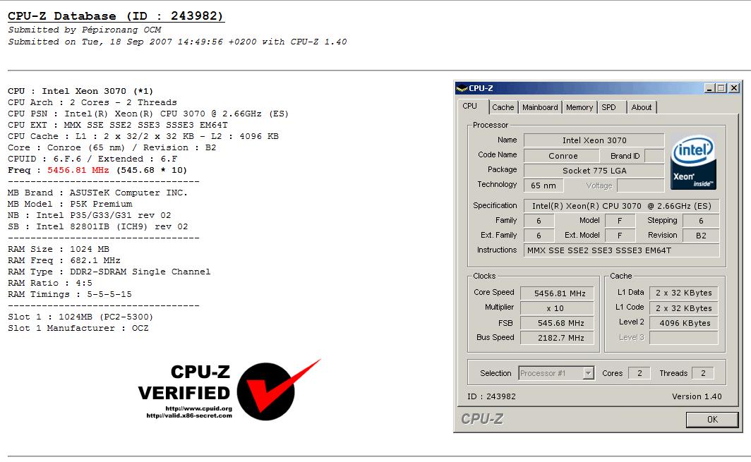Screen dimensions: 751x462
Task: Click the http://www.cpuid.org URL text
Action: (x=199, y=408)
